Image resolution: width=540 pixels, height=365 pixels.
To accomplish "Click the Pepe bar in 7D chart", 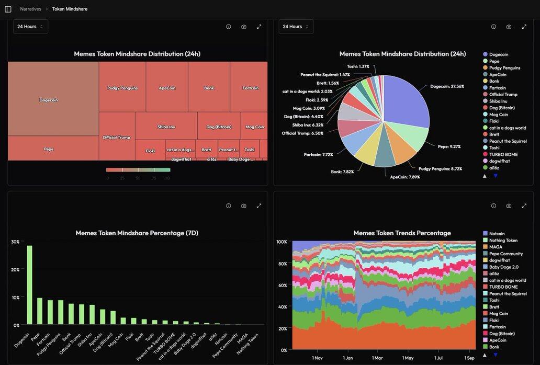I will (x=40, y=311).
